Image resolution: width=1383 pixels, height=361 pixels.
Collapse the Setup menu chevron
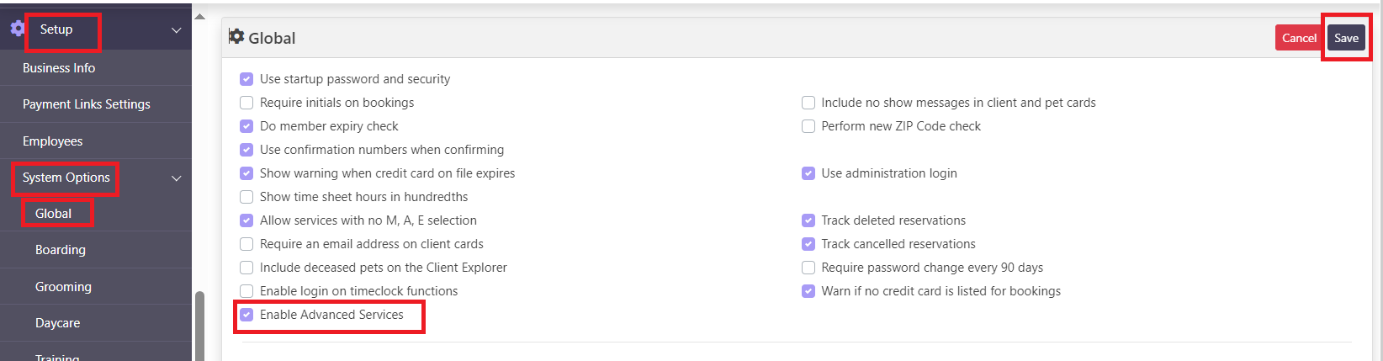point(177,30)
